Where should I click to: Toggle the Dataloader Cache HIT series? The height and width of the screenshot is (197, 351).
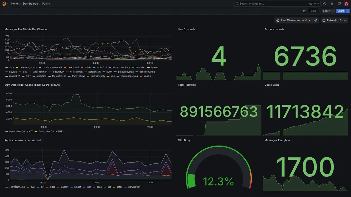tap(21, 131)
